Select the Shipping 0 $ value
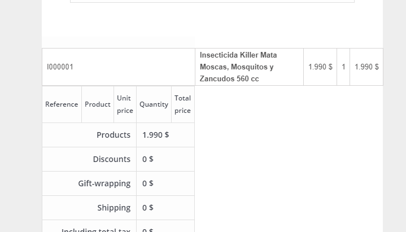The image size is (406, 232). 148,208
